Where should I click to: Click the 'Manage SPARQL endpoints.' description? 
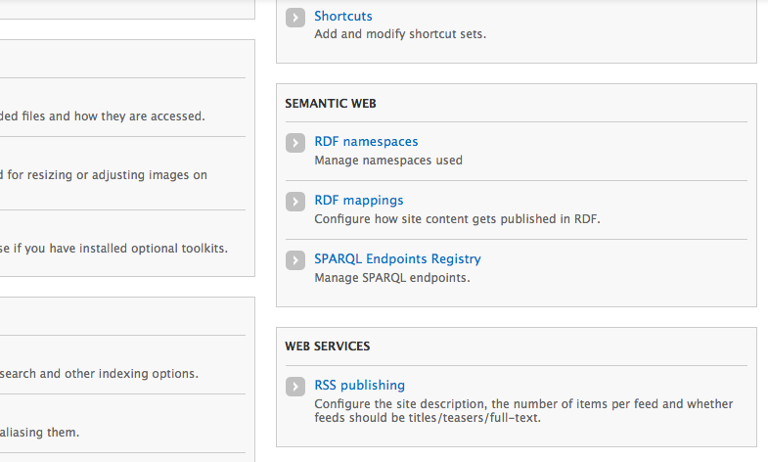(392, 278)
